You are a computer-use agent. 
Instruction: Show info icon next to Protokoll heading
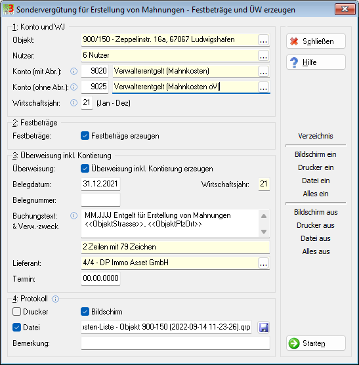tap(55, 299)
